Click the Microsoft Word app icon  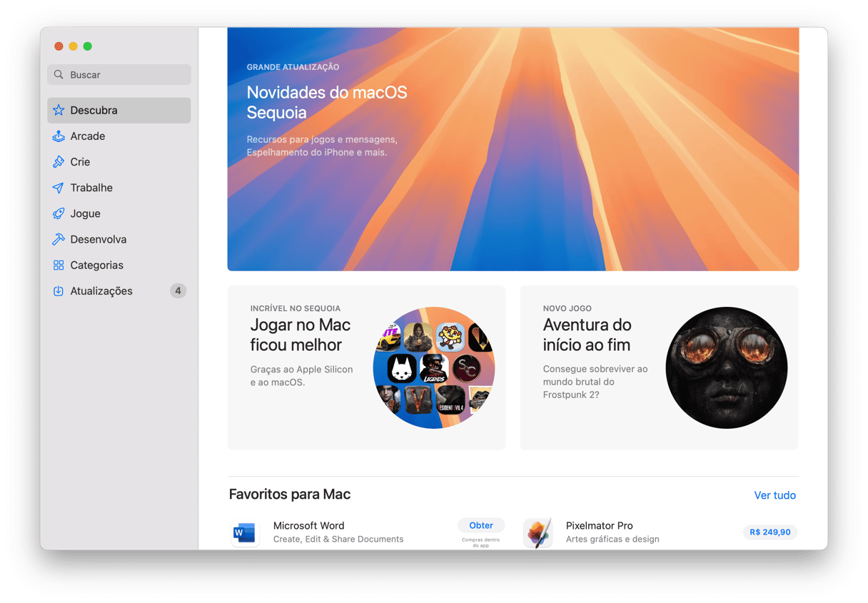pyautogui.click(x=245, y=532)
